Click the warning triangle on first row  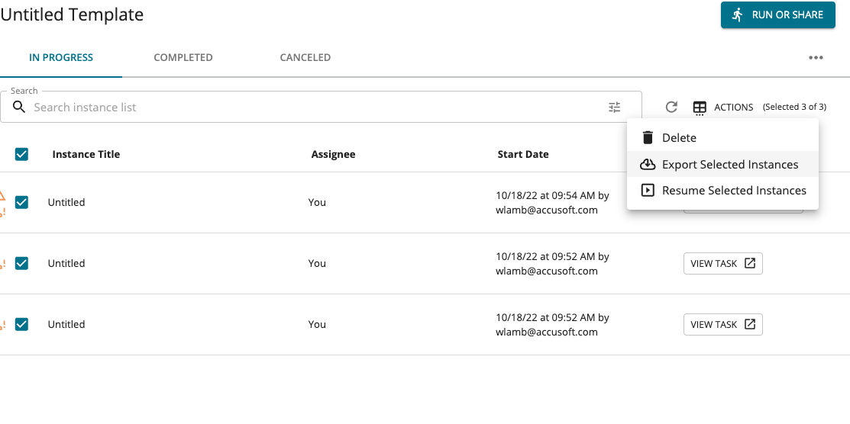pyautogui.click(x=2, y=196)
